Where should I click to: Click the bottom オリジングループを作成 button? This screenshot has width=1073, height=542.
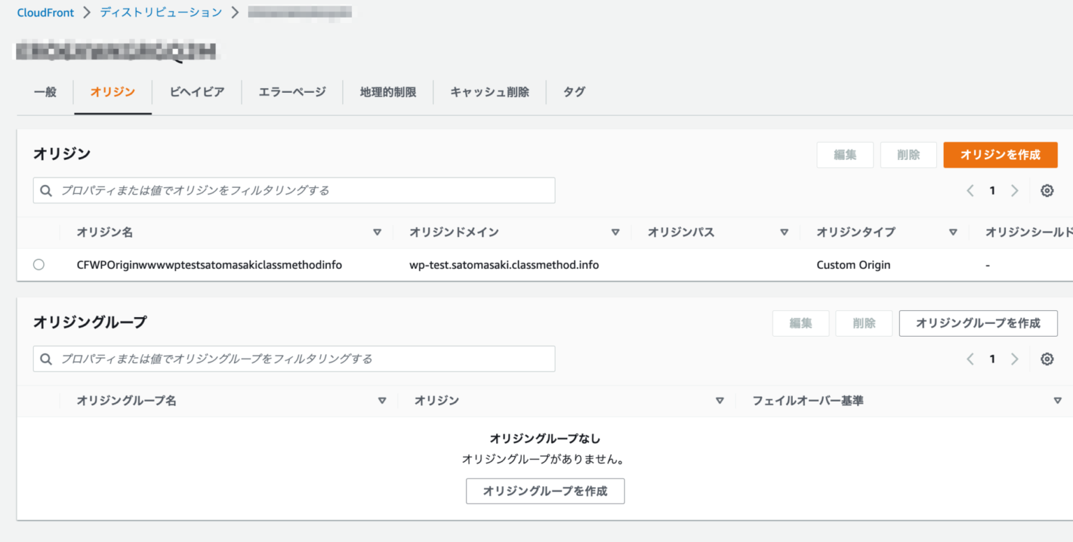[x=545, y=491]
